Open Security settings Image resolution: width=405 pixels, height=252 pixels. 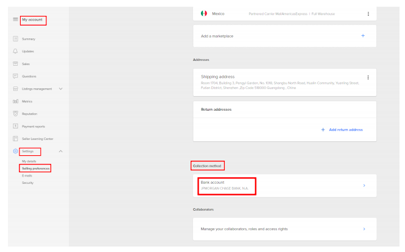tap(27, 183)
